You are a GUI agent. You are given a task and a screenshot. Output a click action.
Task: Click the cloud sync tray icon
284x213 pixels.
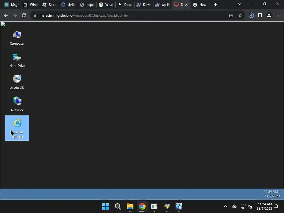[x=234, y=206]
